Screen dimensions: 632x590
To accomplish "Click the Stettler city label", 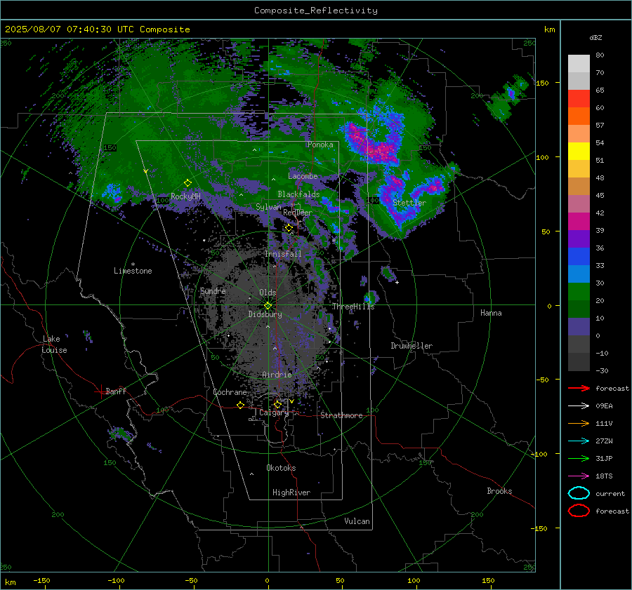I will point(409,203).
